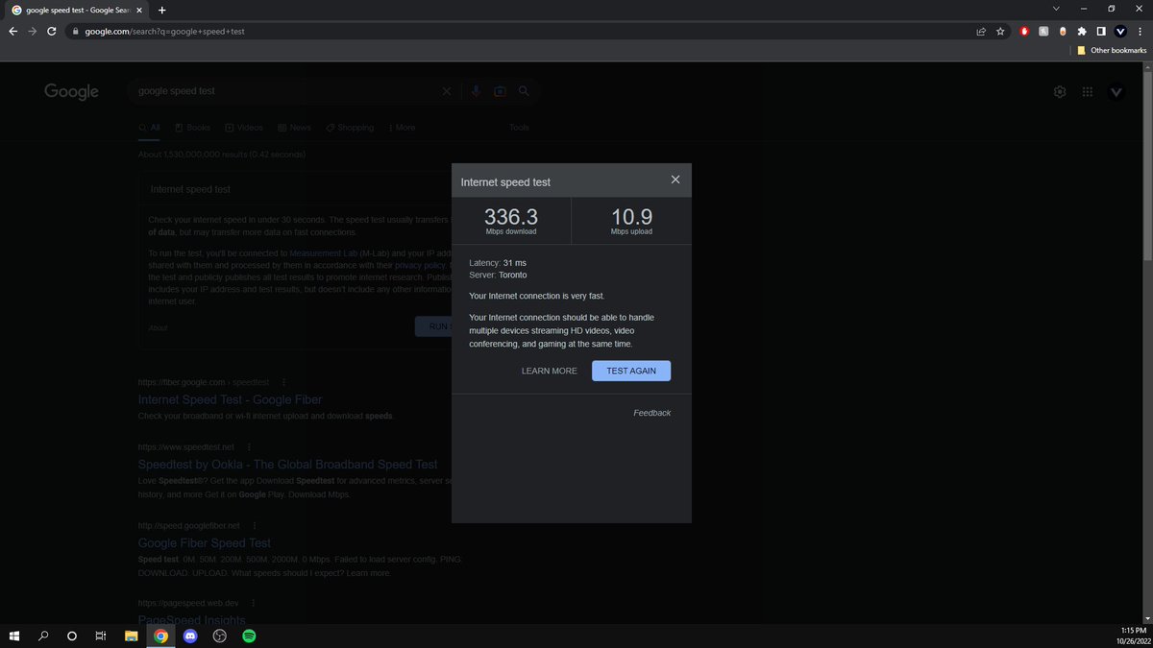Open the orange extension icon
Screen dimensions: 1153x648
1063,31
